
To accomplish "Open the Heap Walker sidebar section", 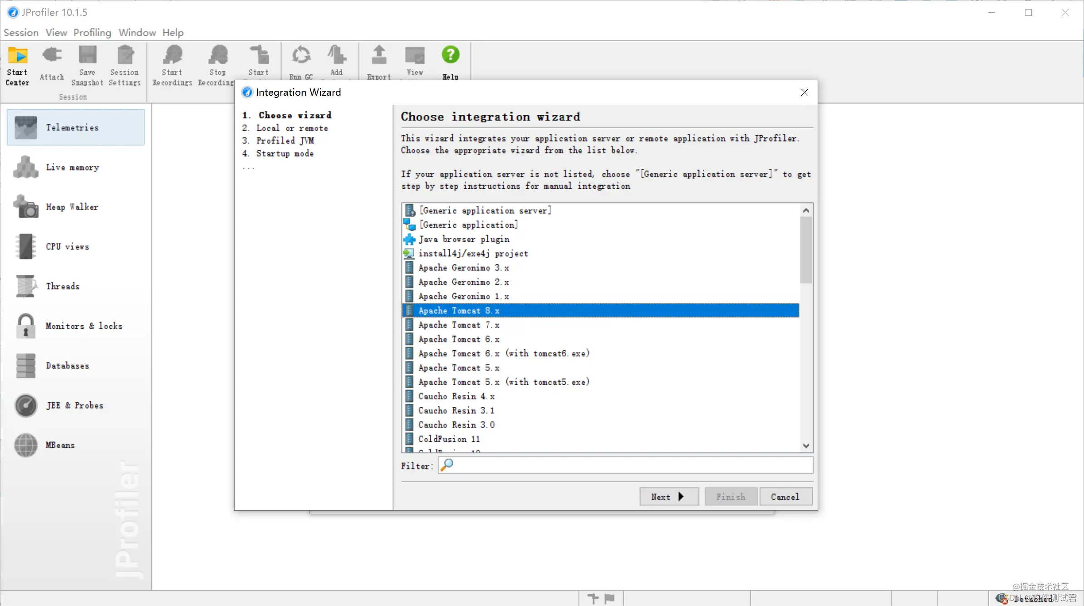I will click(72, 207).
